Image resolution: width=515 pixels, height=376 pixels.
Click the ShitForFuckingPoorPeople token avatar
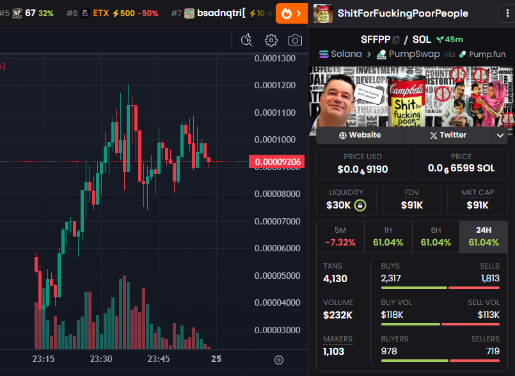(323, 13)
